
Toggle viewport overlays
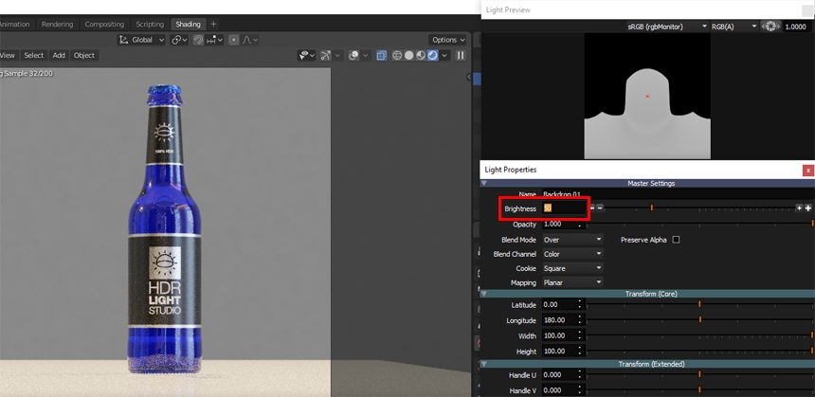(x=354, y=55)
